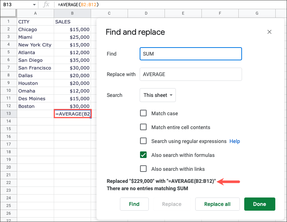Screen dimensions: 287x222
Task: Select column G header
Action: (257, 13)
